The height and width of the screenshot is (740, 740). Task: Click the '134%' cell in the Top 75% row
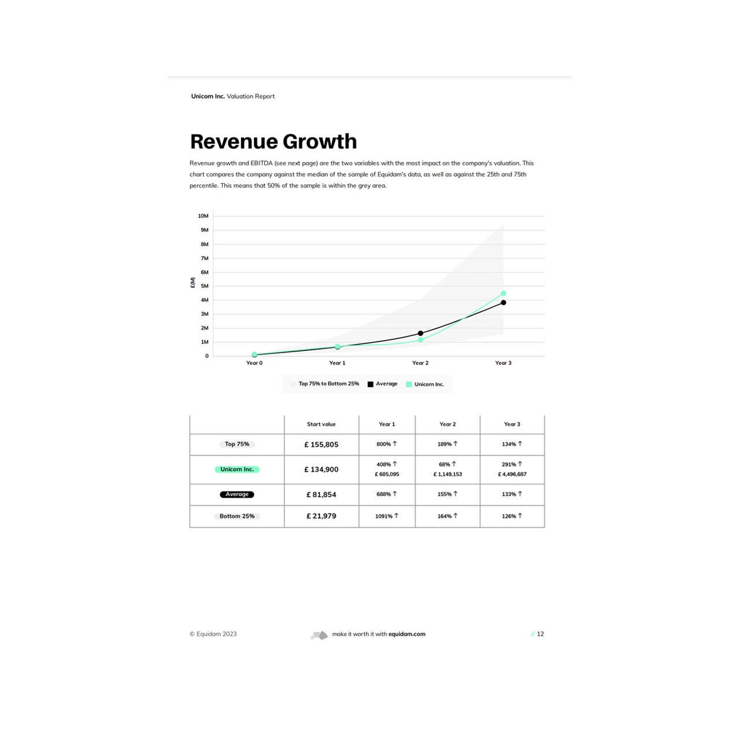pos(512,444)
